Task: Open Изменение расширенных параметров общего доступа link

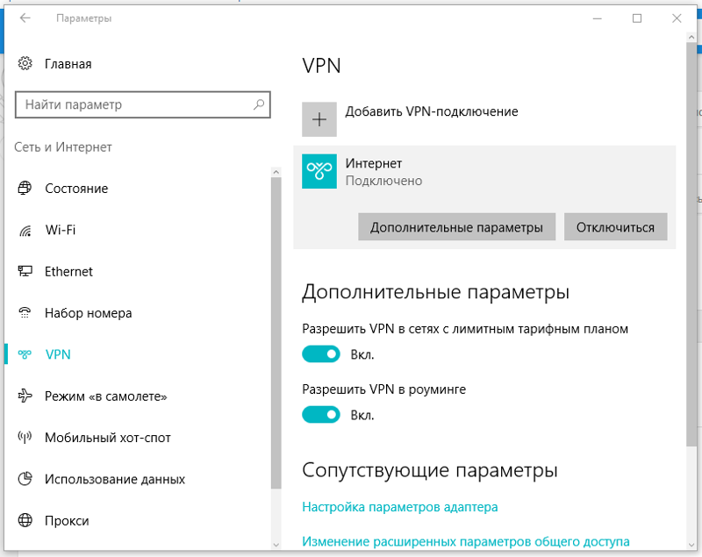Action: click(466, 541)
